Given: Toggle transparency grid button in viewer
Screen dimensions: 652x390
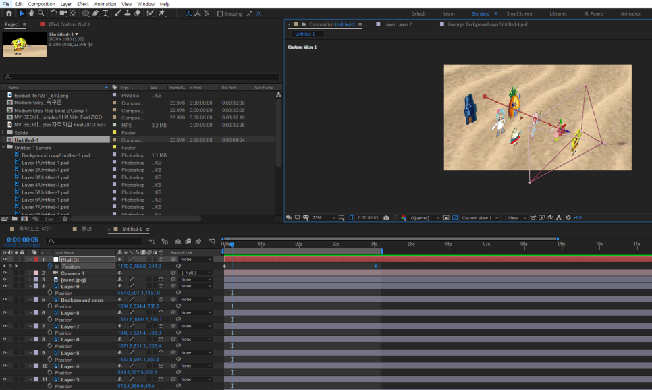Looking at the screenshot, I should click(x=454, y=217).
